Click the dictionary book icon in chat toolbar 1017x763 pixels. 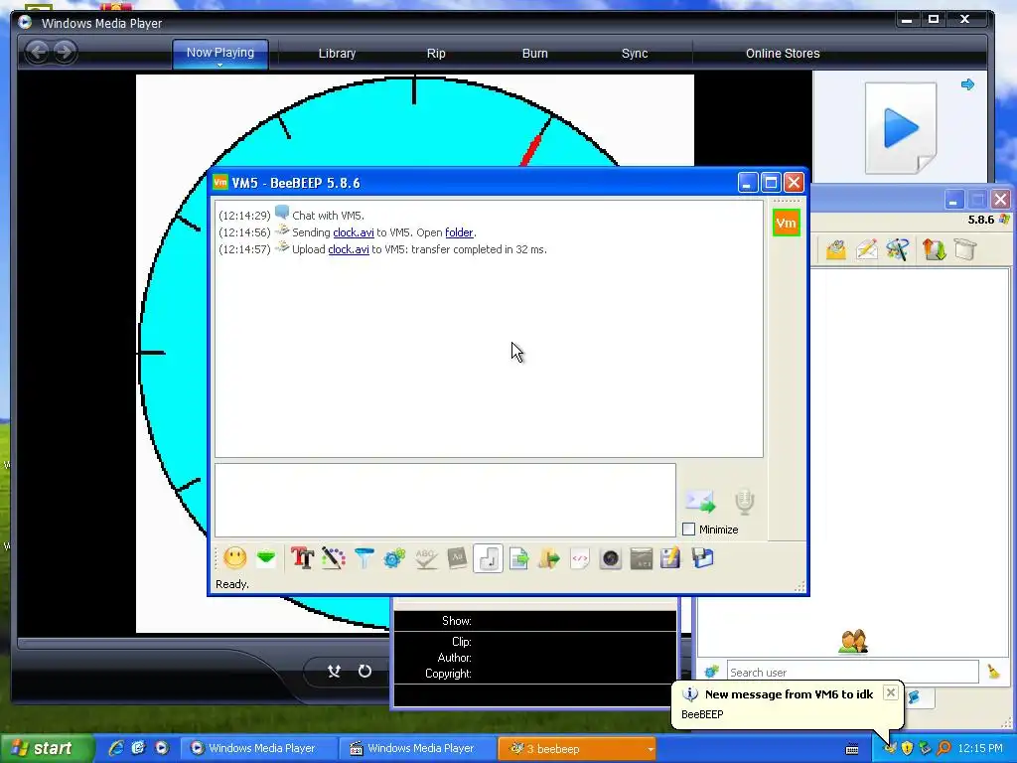[x=457, y=558]
